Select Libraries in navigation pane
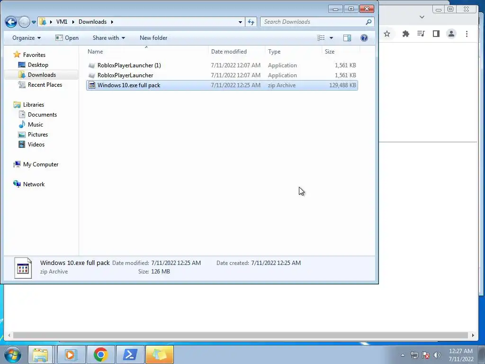The image size is (485, 364). 34,105
